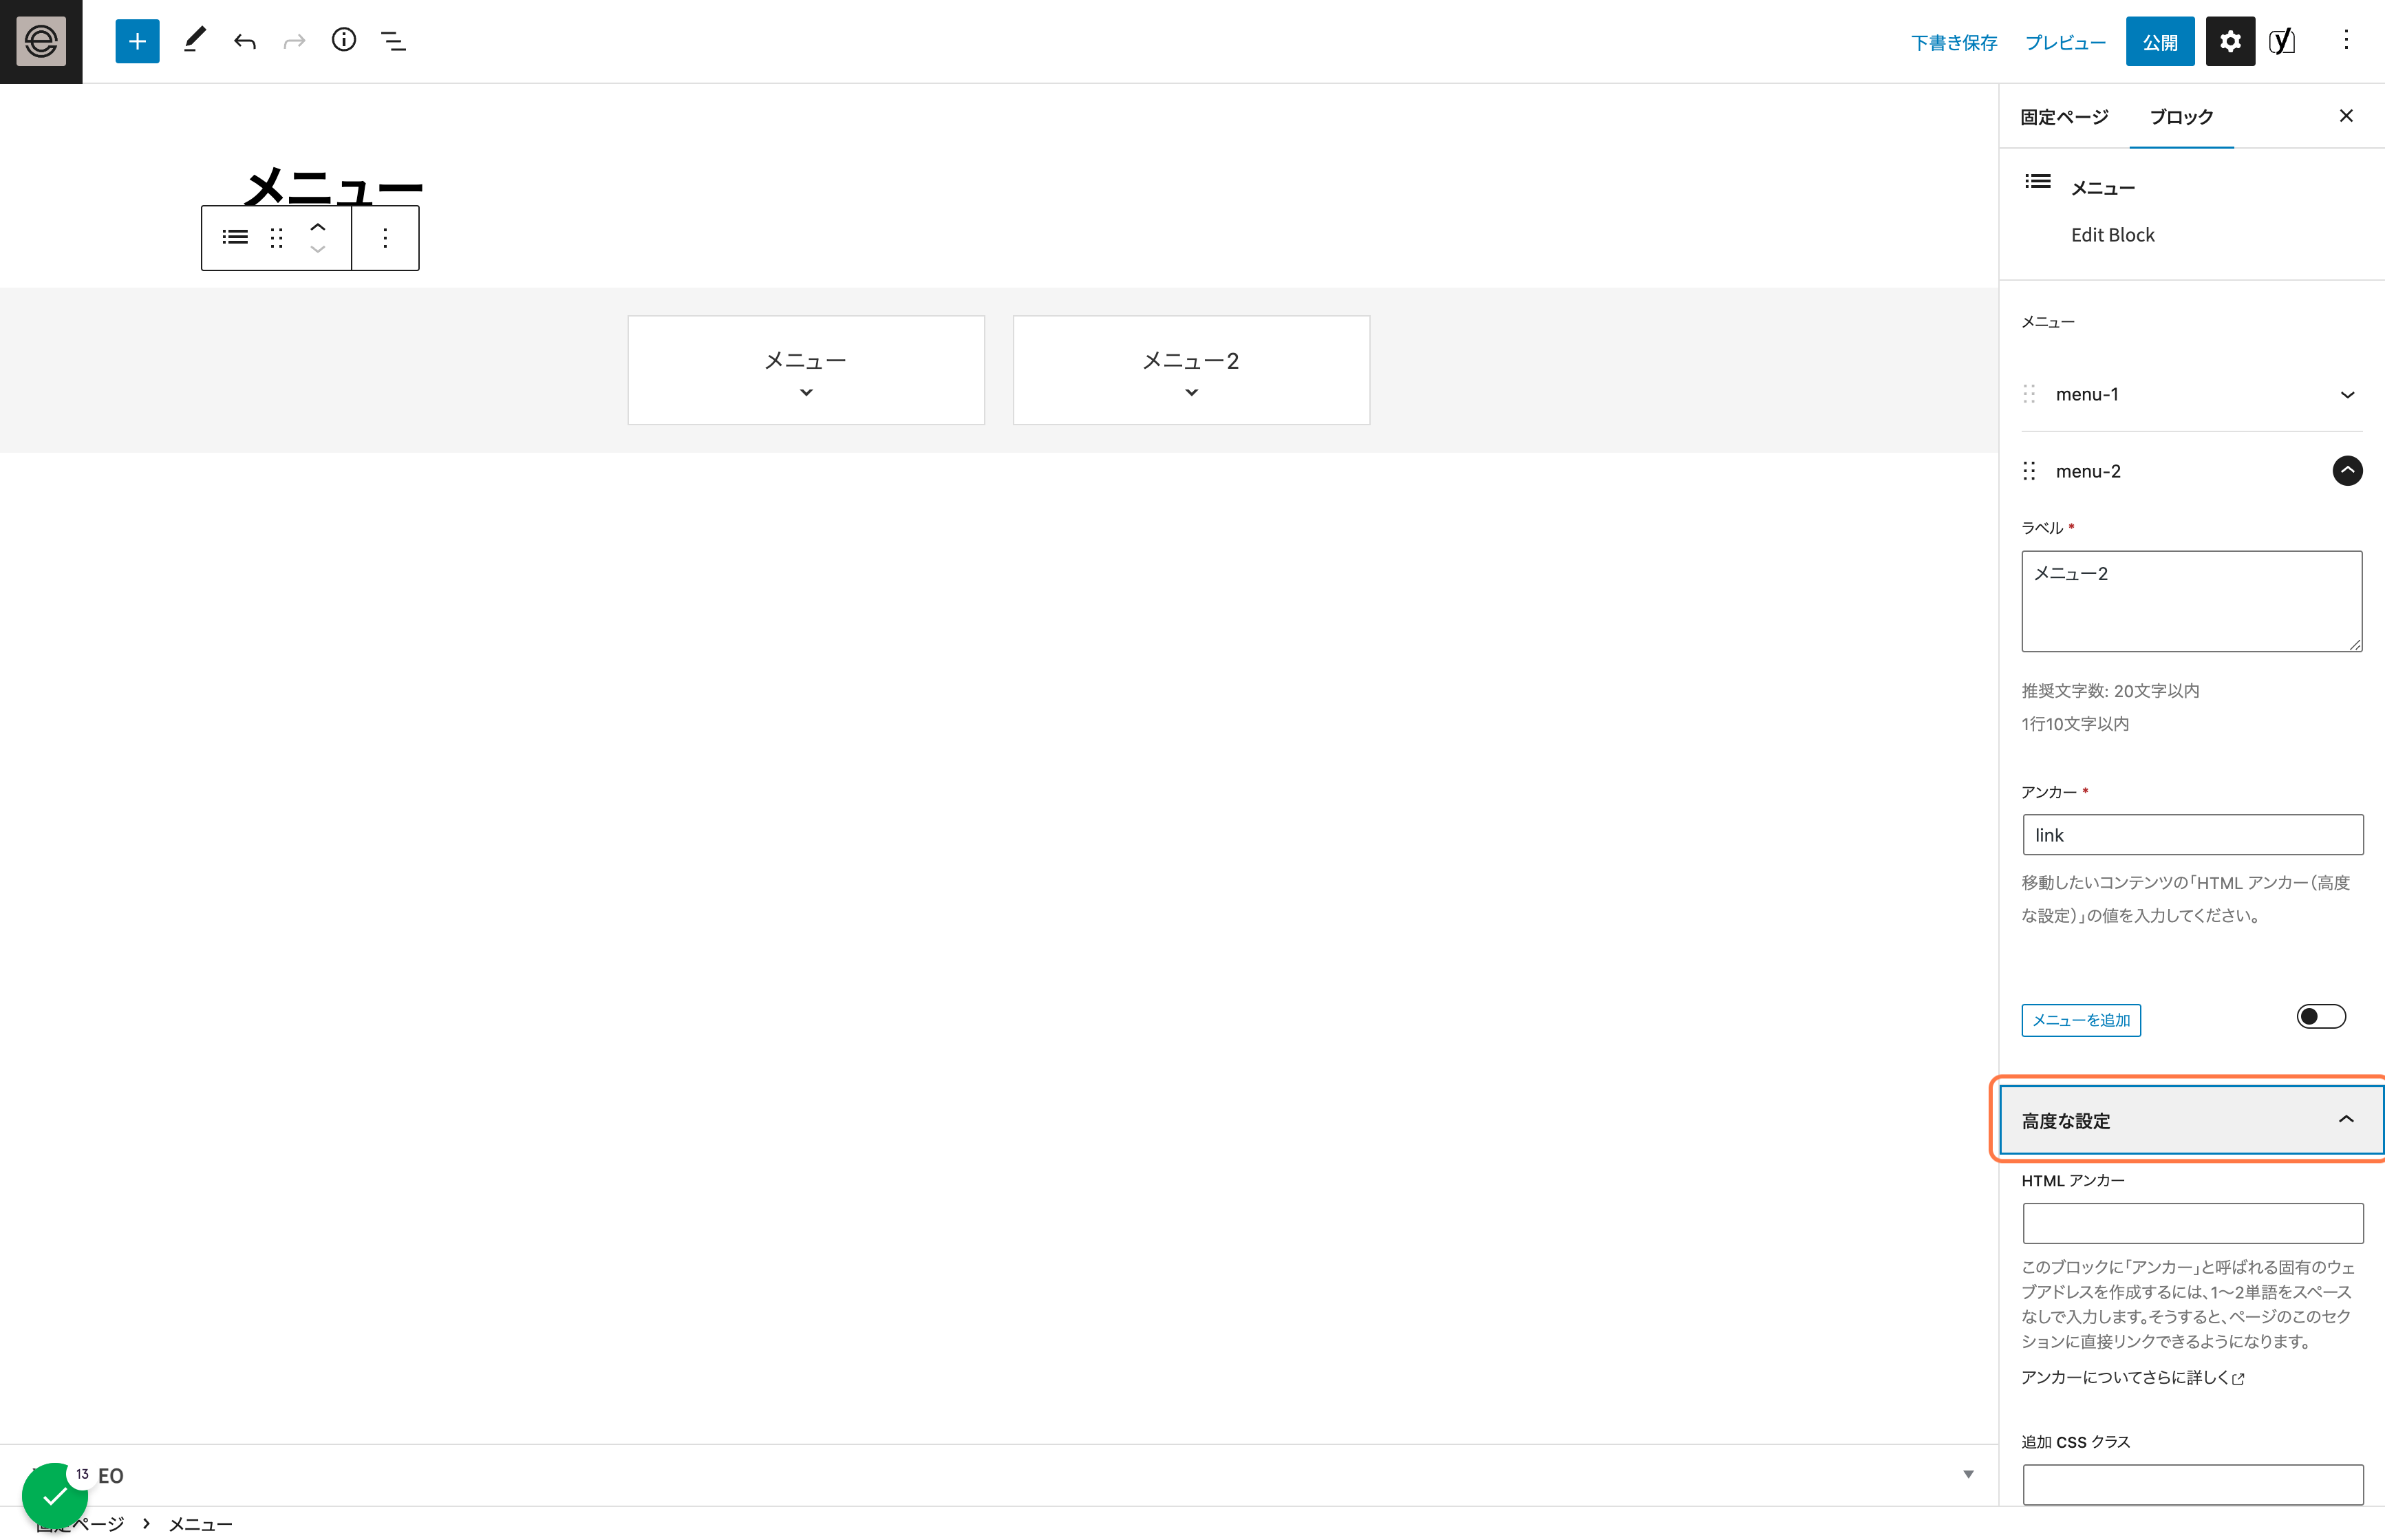
Task: Undo the last change
Action: tap(245, 41)
